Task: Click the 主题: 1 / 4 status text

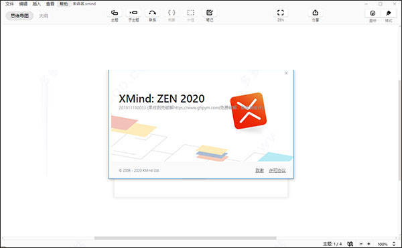Action: 332,244
